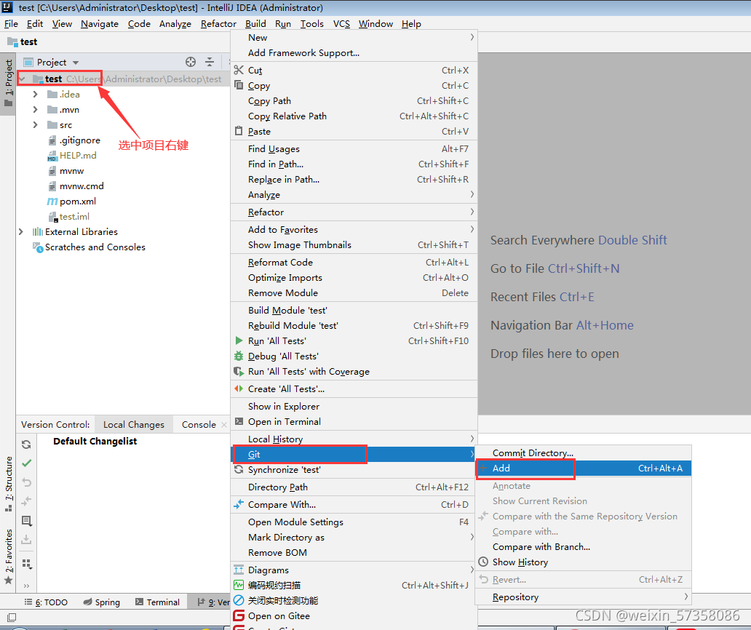Expand the .idea folder

tap(35, 95)
